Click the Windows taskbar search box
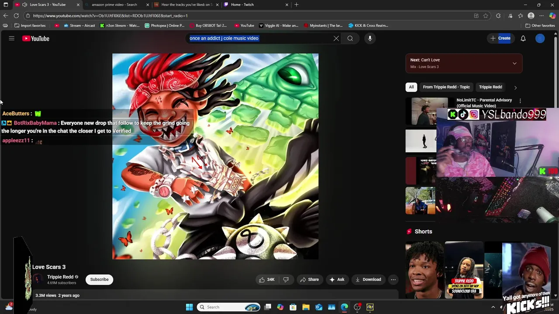 click(x=228, y=307)
